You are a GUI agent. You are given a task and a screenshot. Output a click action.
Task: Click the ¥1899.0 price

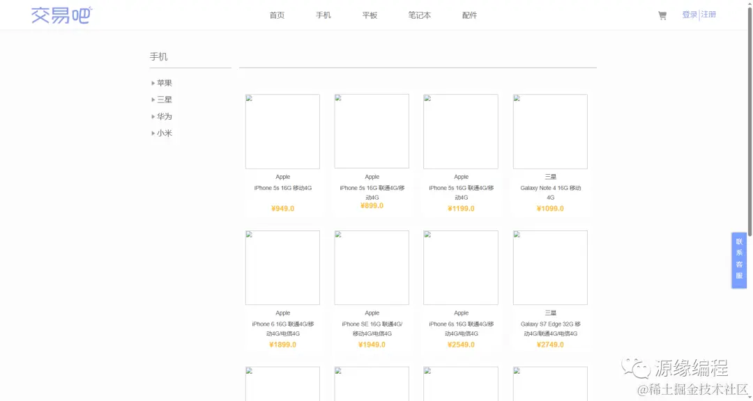[x=283, y=345]
